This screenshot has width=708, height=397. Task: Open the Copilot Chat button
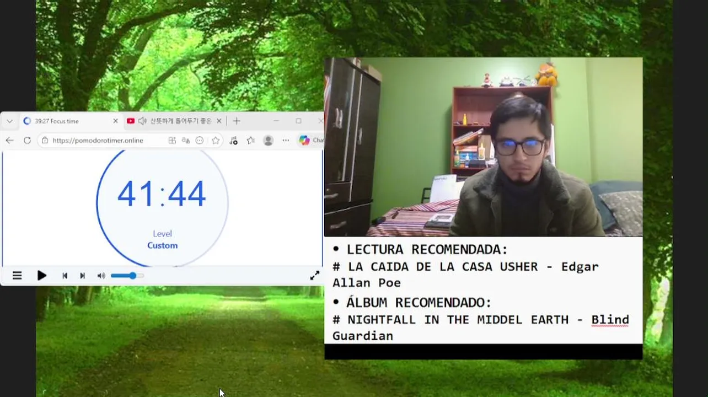point(311,141)
